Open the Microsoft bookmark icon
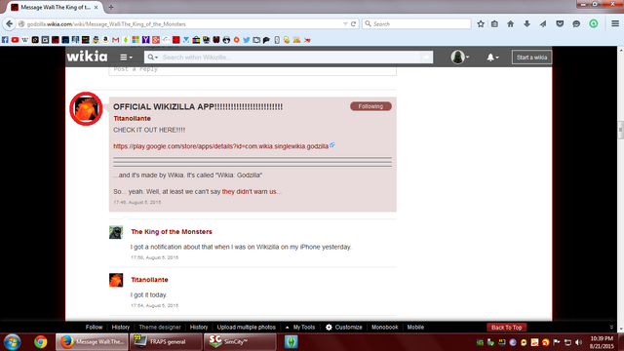 pos(136,40)
